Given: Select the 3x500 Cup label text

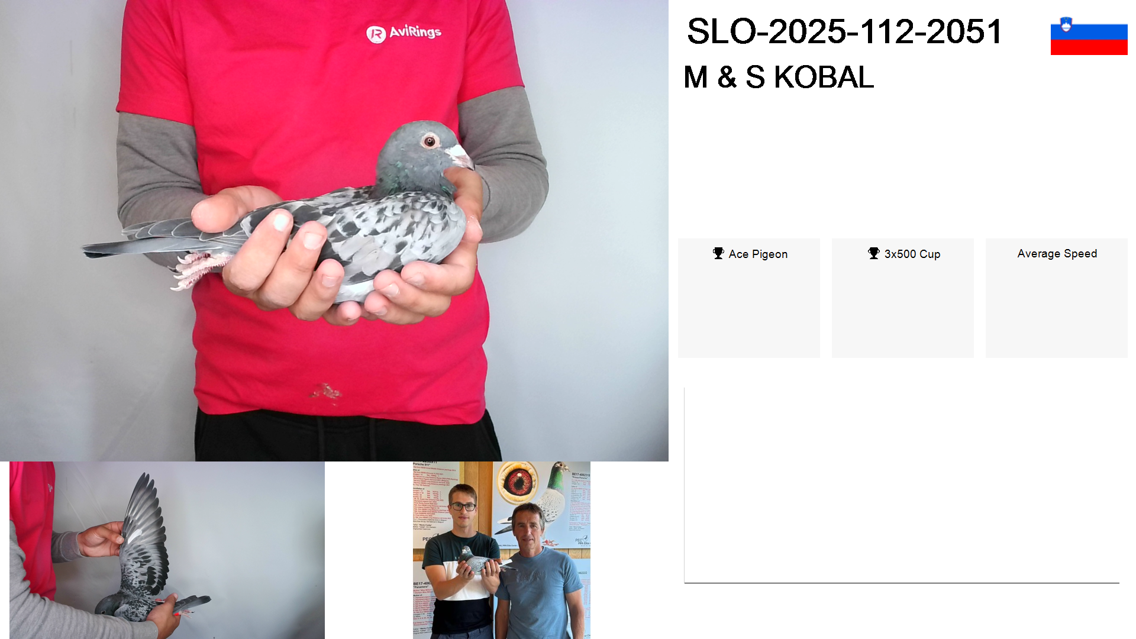Looking at the screenshot, I should point(912,254).
